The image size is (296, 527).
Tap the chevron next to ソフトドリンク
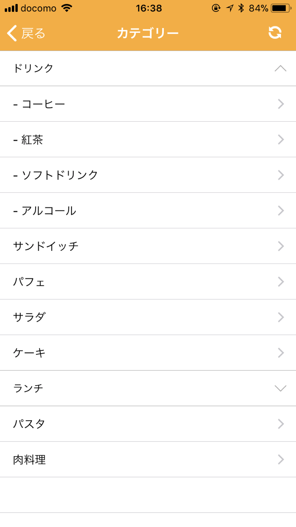[281, 175]
